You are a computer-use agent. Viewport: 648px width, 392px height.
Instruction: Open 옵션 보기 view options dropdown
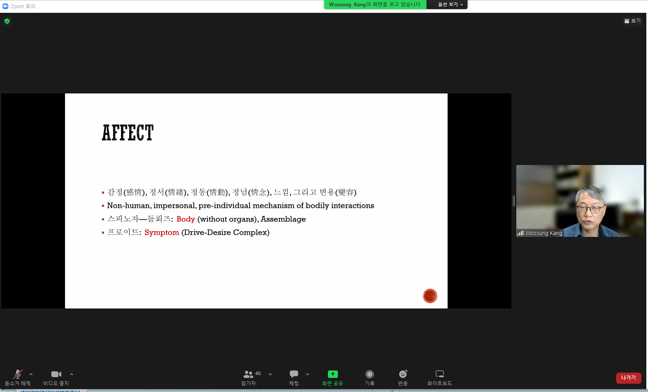click(450, 5)
